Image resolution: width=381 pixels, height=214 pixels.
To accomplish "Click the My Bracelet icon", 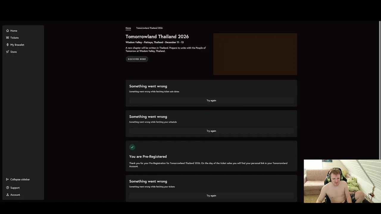I will pyautogui.click(x=7, y=45).
